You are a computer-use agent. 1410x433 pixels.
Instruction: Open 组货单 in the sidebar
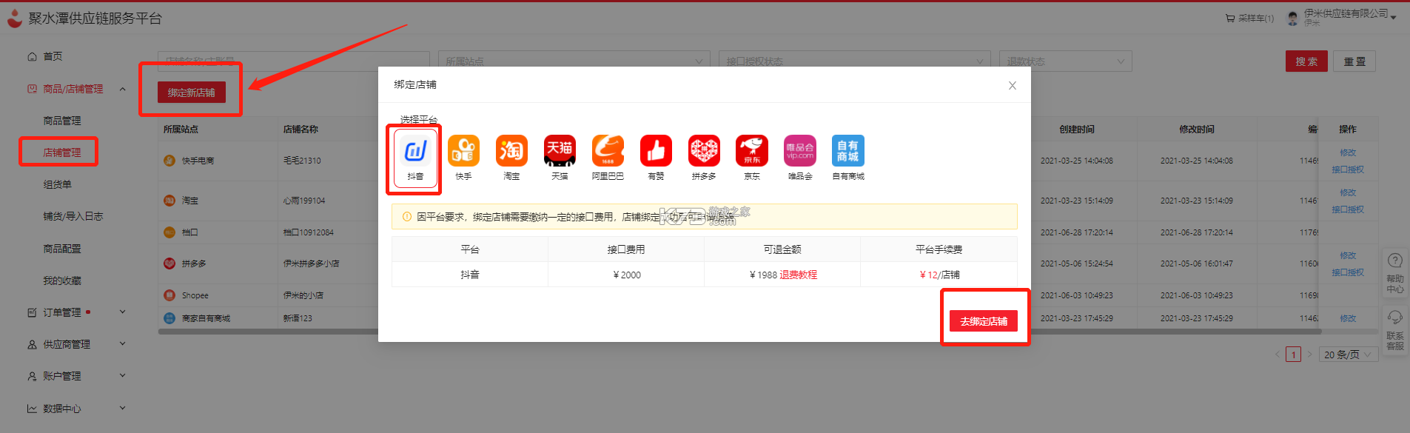[x=57, y=184]
